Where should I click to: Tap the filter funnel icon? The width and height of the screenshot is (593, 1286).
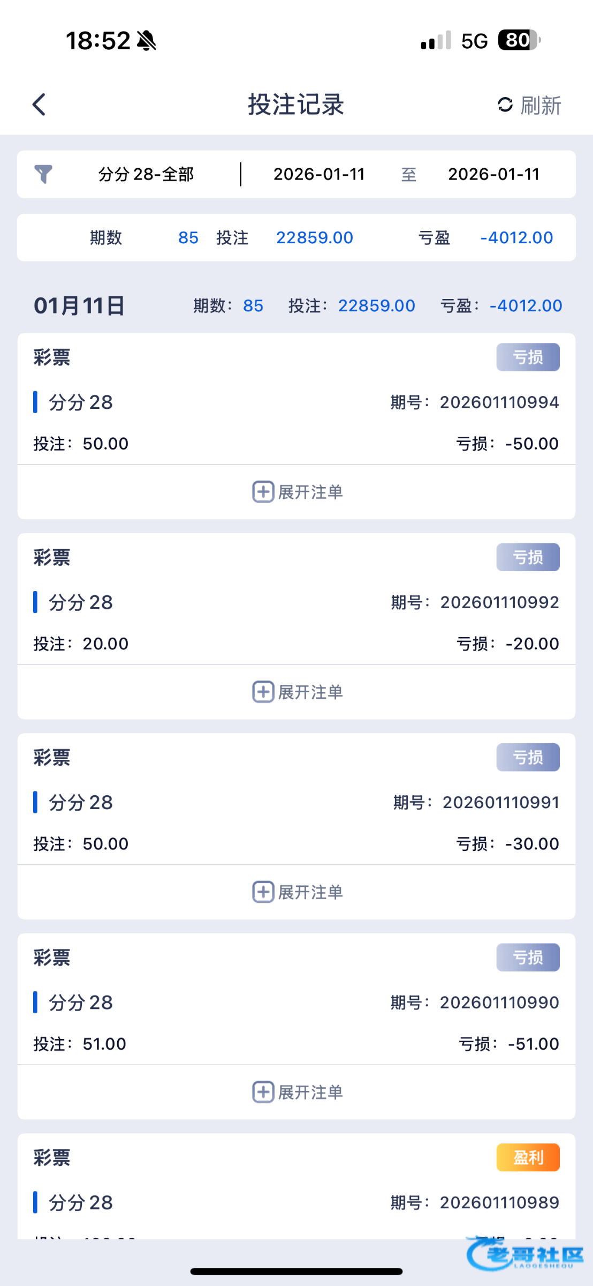43,174
